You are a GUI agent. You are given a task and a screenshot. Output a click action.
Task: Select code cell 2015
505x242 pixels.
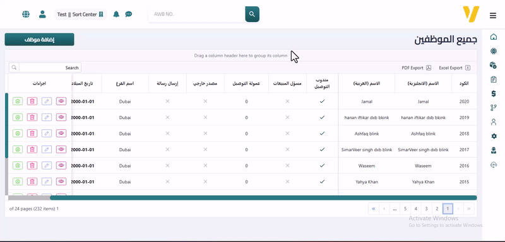464,182
